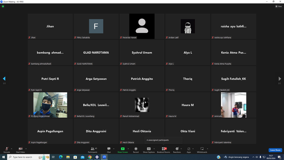This screenshot has width=284, height=160.
Task: Click the Syahrul Umam tile name
Action: pos(142,52)
